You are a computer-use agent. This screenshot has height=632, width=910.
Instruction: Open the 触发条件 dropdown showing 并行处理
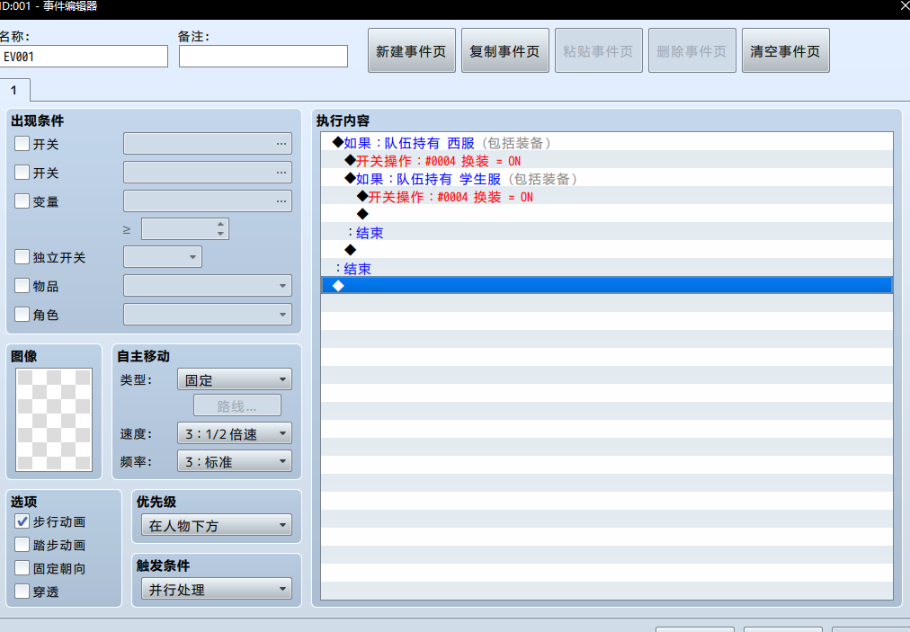click(217, 589)
